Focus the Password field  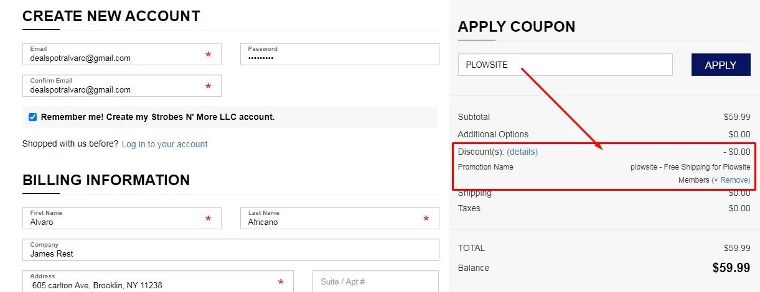339,55
